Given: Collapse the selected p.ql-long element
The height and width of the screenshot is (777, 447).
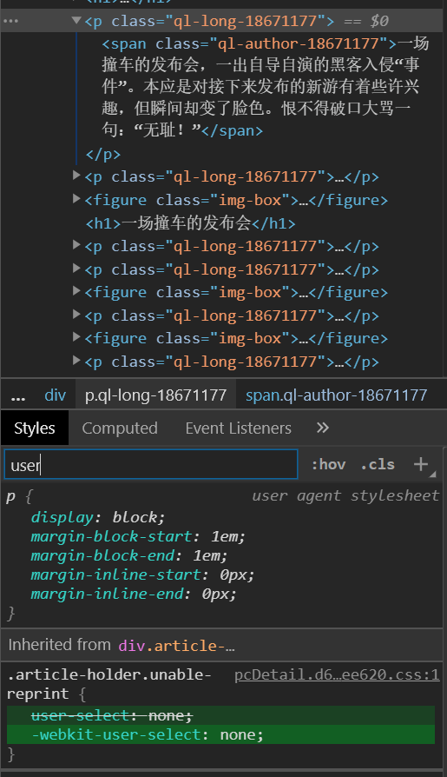Looking at the screenshot, I should coord(76,20).
